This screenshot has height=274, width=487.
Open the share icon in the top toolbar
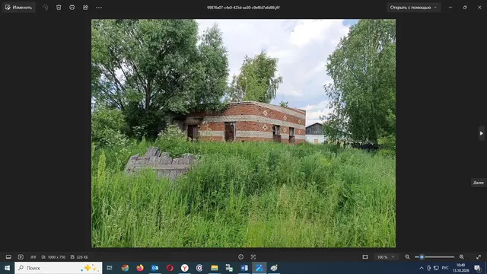[x=85, y=8]
